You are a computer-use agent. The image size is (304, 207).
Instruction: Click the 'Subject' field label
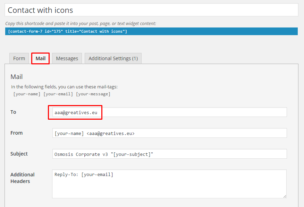(19, 154)
